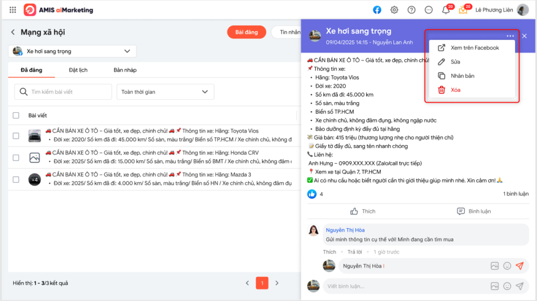Open the gift box icon with badge
This screenshot has height=301, width=537.
pos(463,9)
